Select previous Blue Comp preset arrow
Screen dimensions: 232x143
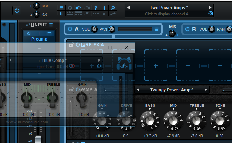tap(10, 60)
